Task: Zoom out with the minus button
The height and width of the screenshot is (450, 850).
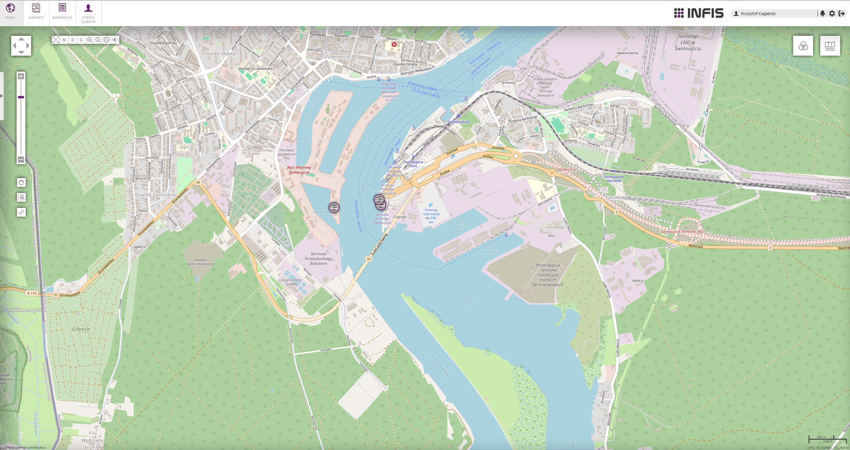Action: pos(21,160)
